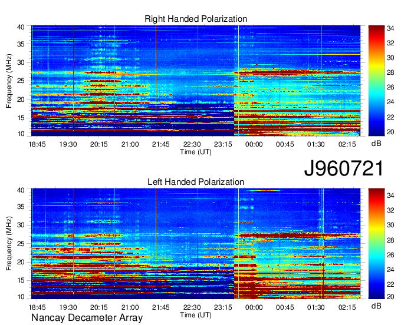Click the Time (UT) label under Right Handed plot
This screenshot has width=401, height=325.
[196, 152]
